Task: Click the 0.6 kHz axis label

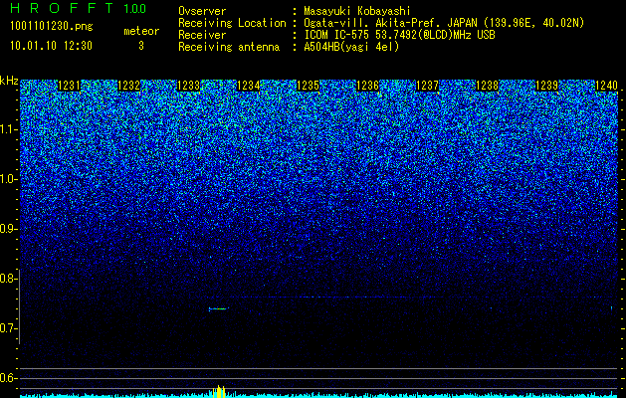Action: pyautogui.click(x=8, y=378)
